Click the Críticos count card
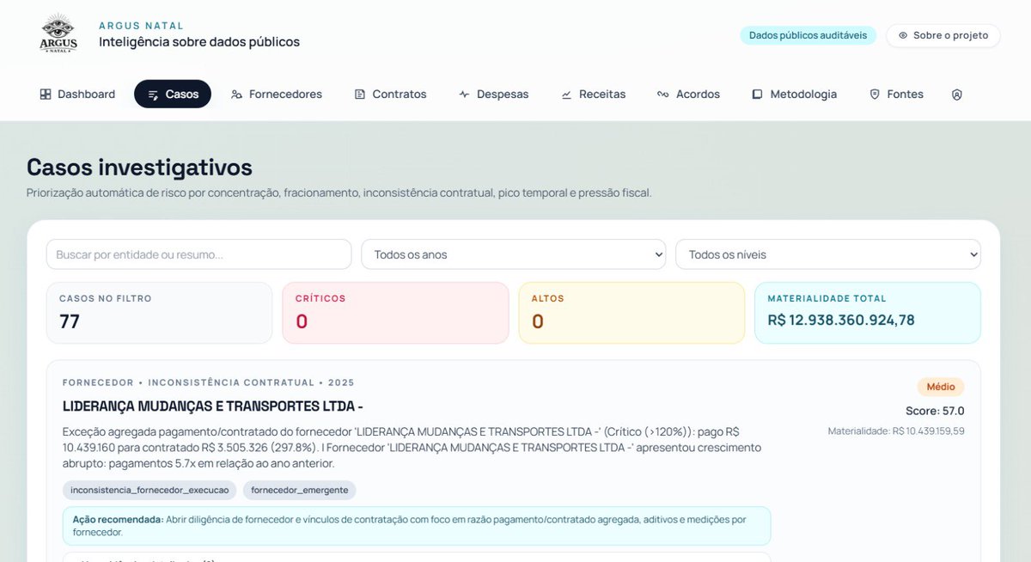The image size is (1031, 562). coord(395,313)
